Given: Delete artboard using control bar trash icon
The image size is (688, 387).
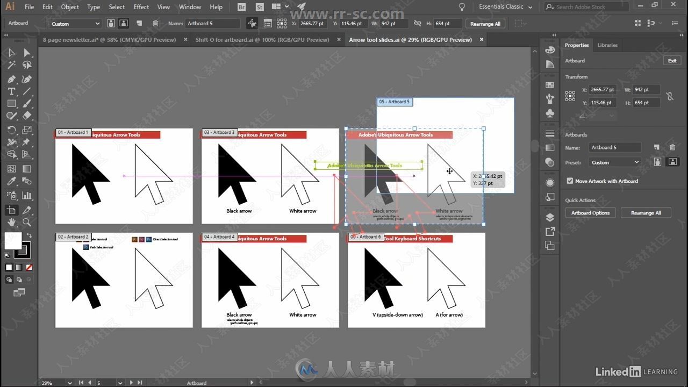Looking at the screenshot, I should 155,24.
